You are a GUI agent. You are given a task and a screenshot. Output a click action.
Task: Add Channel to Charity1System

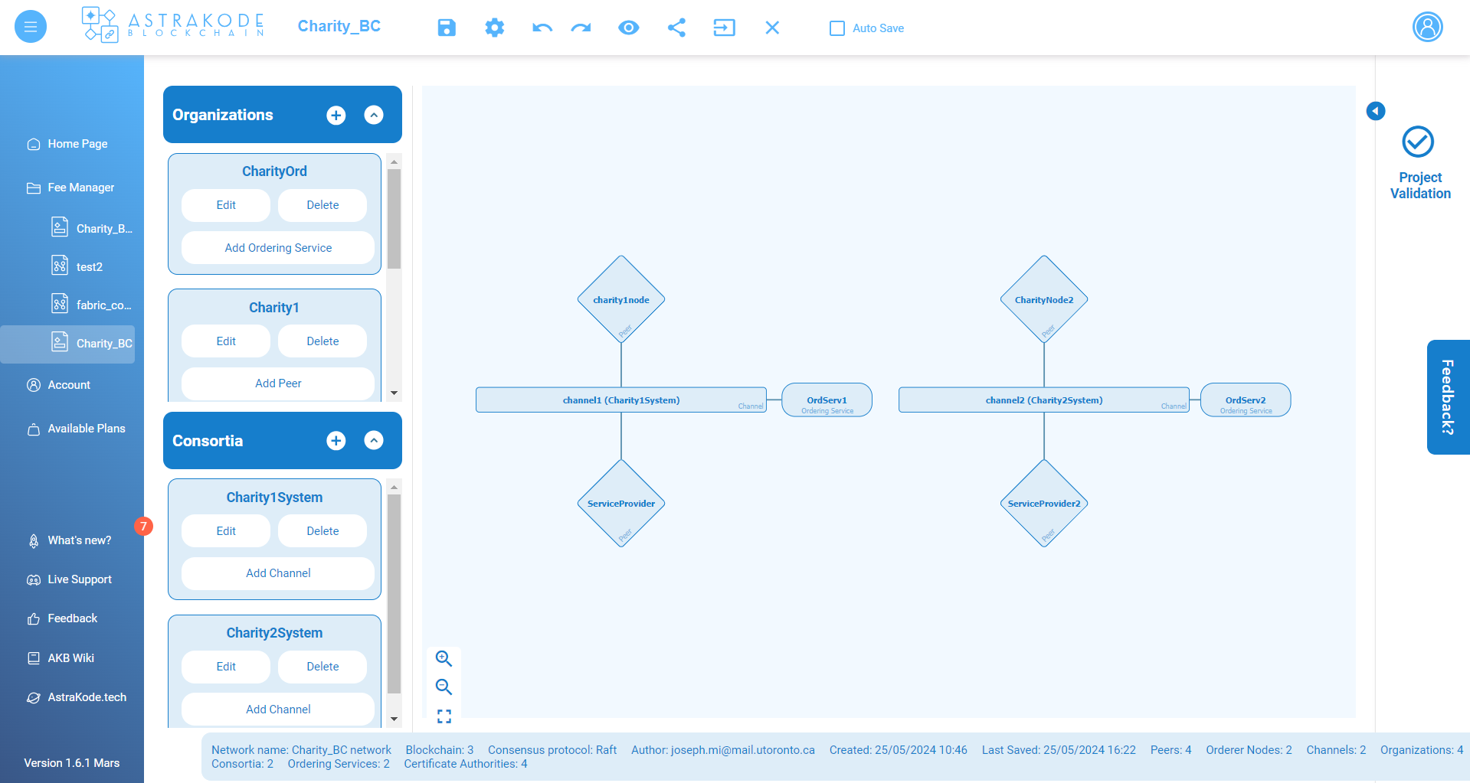click(278, 573)
